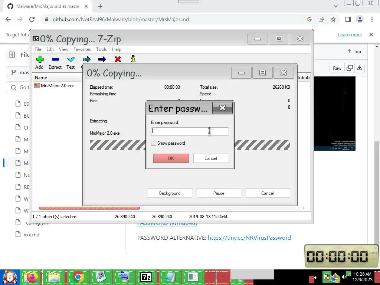Viewport: 380px width, 285px height.
Task: Click the 7-Zip taskbar icon
Action: 146,277
